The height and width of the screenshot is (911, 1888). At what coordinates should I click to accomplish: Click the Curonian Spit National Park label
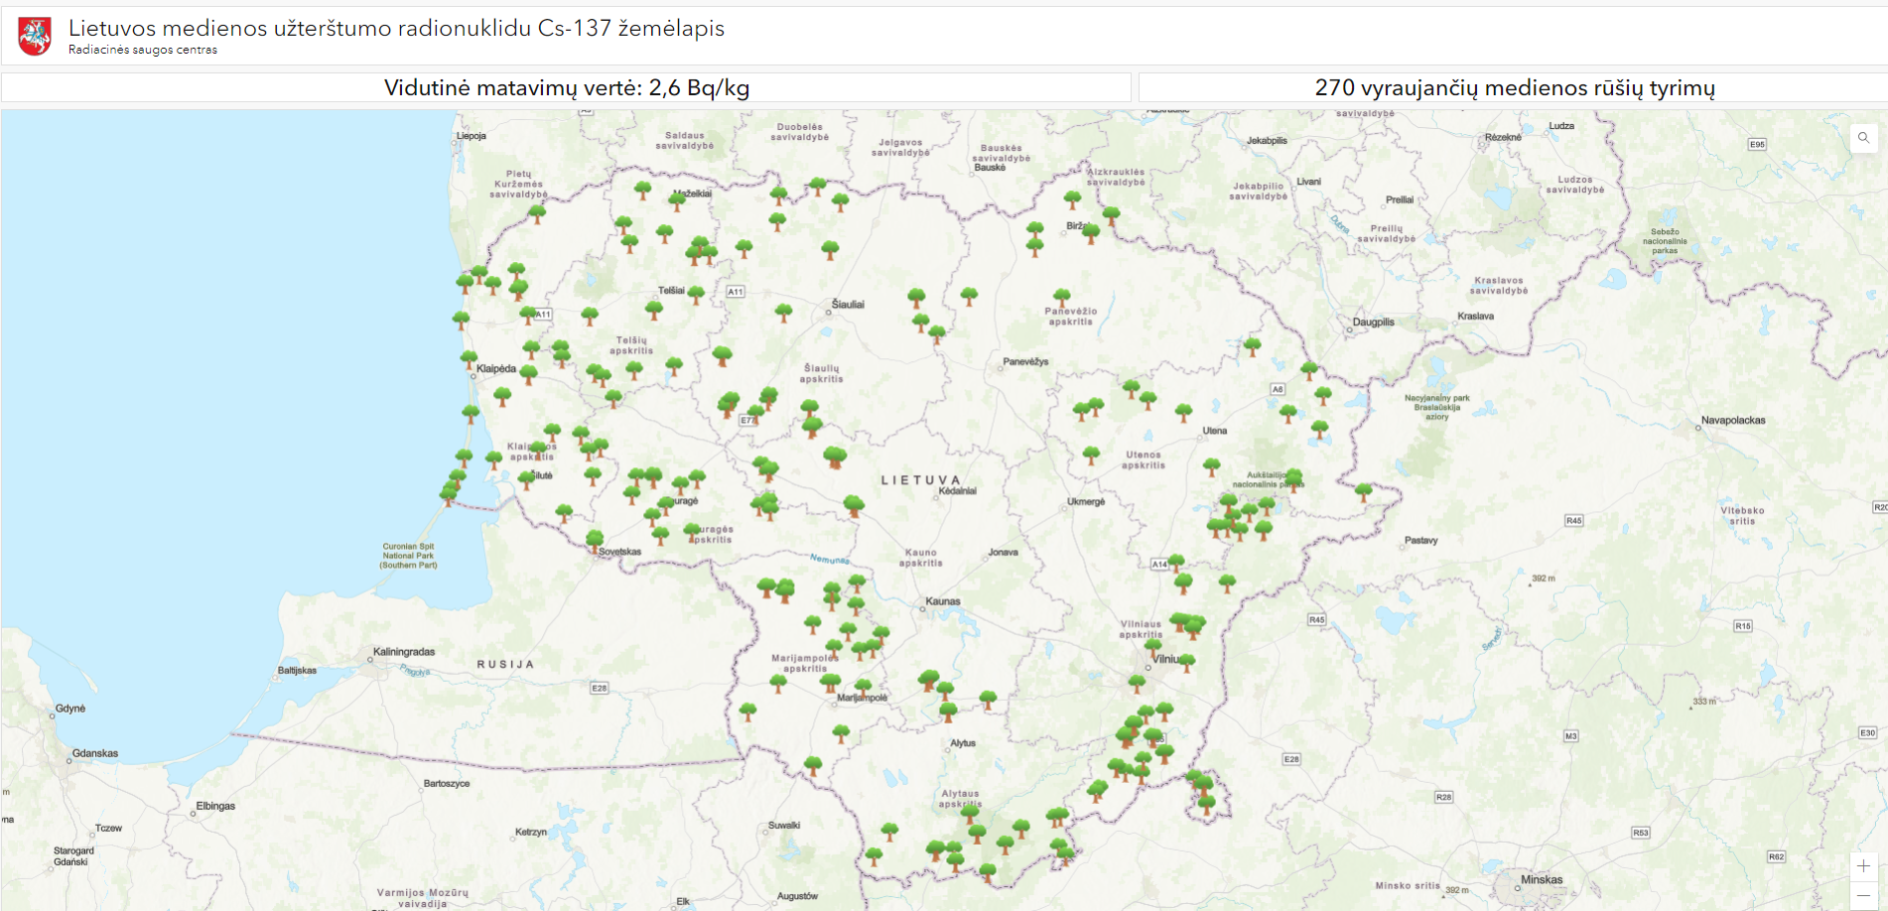point(408,556)
